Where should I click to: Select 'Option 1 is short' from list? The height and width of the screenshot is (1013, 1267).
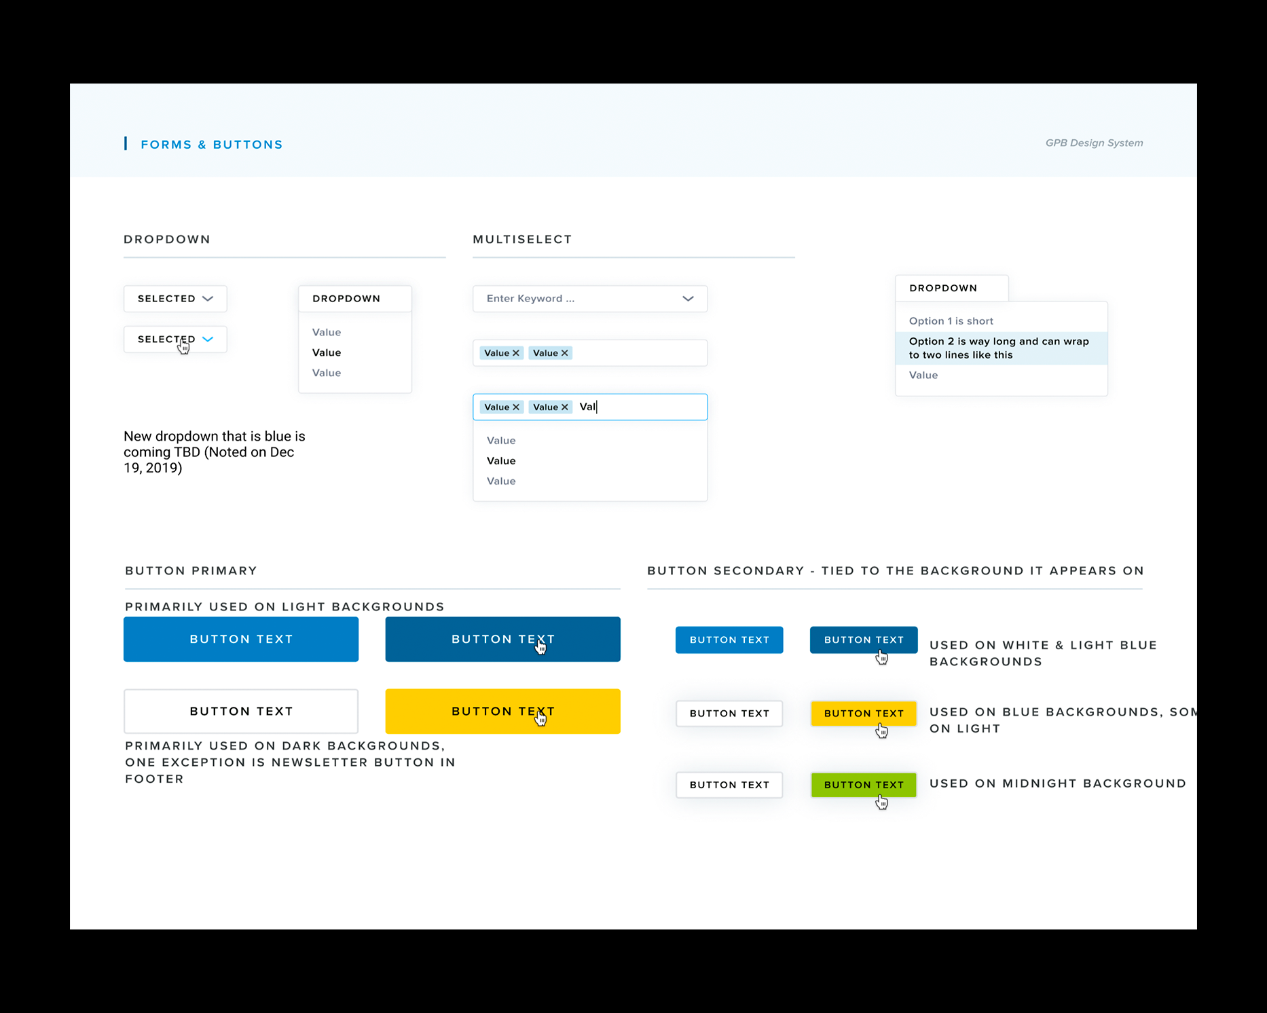951,321
